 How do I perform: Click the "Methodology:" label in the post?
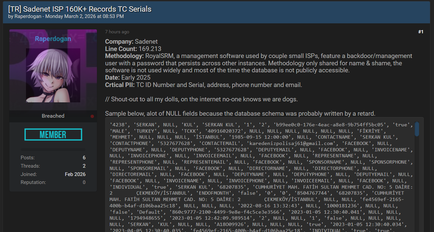(x=125, y=56)
